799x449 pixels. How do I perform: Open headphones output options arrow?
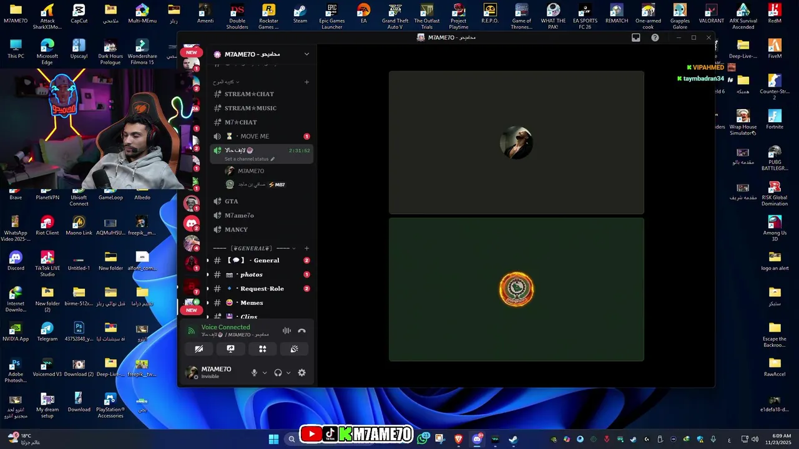click(x=288, y=373)
